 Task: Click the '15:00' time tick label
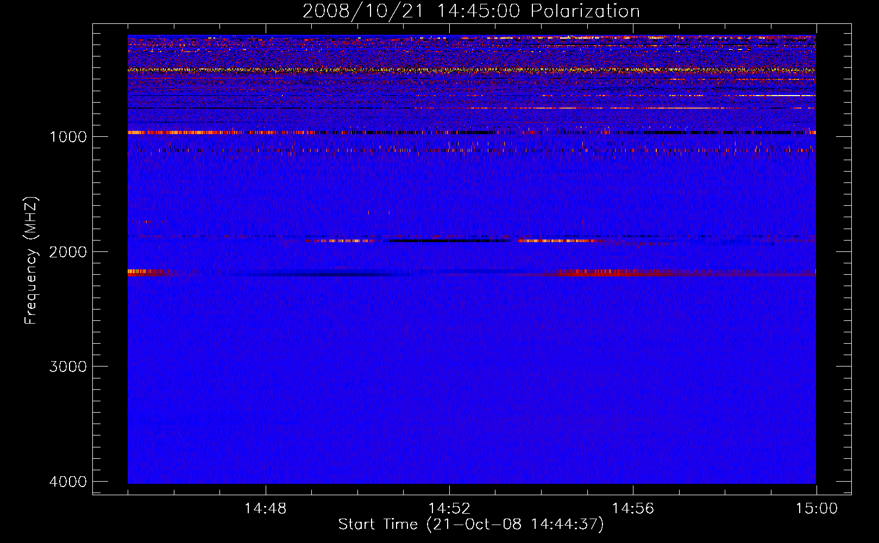click(x=817, y=509)
